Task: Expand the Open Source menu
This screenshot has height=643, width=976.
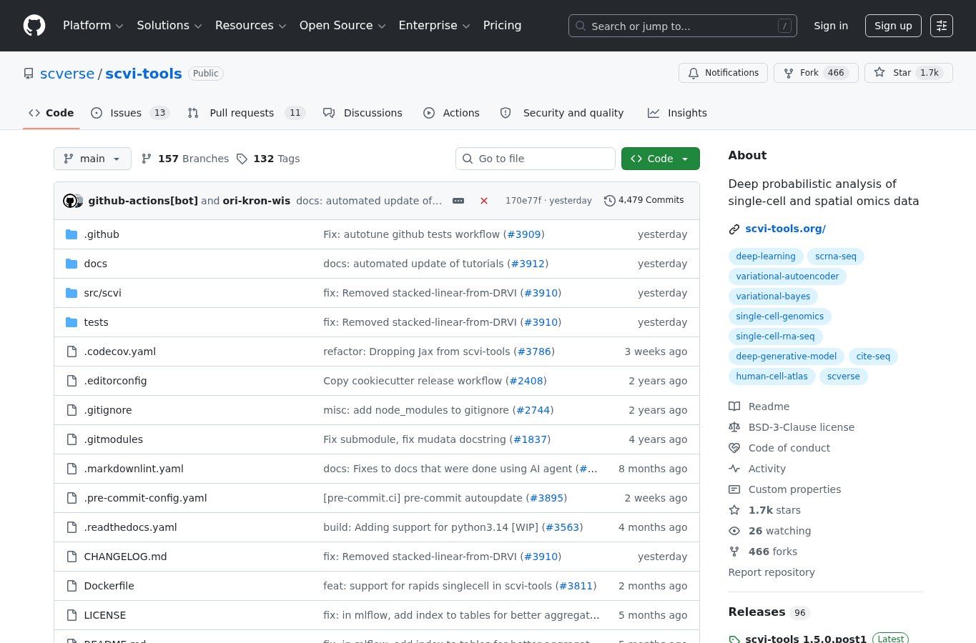Action: coord(342,26)
